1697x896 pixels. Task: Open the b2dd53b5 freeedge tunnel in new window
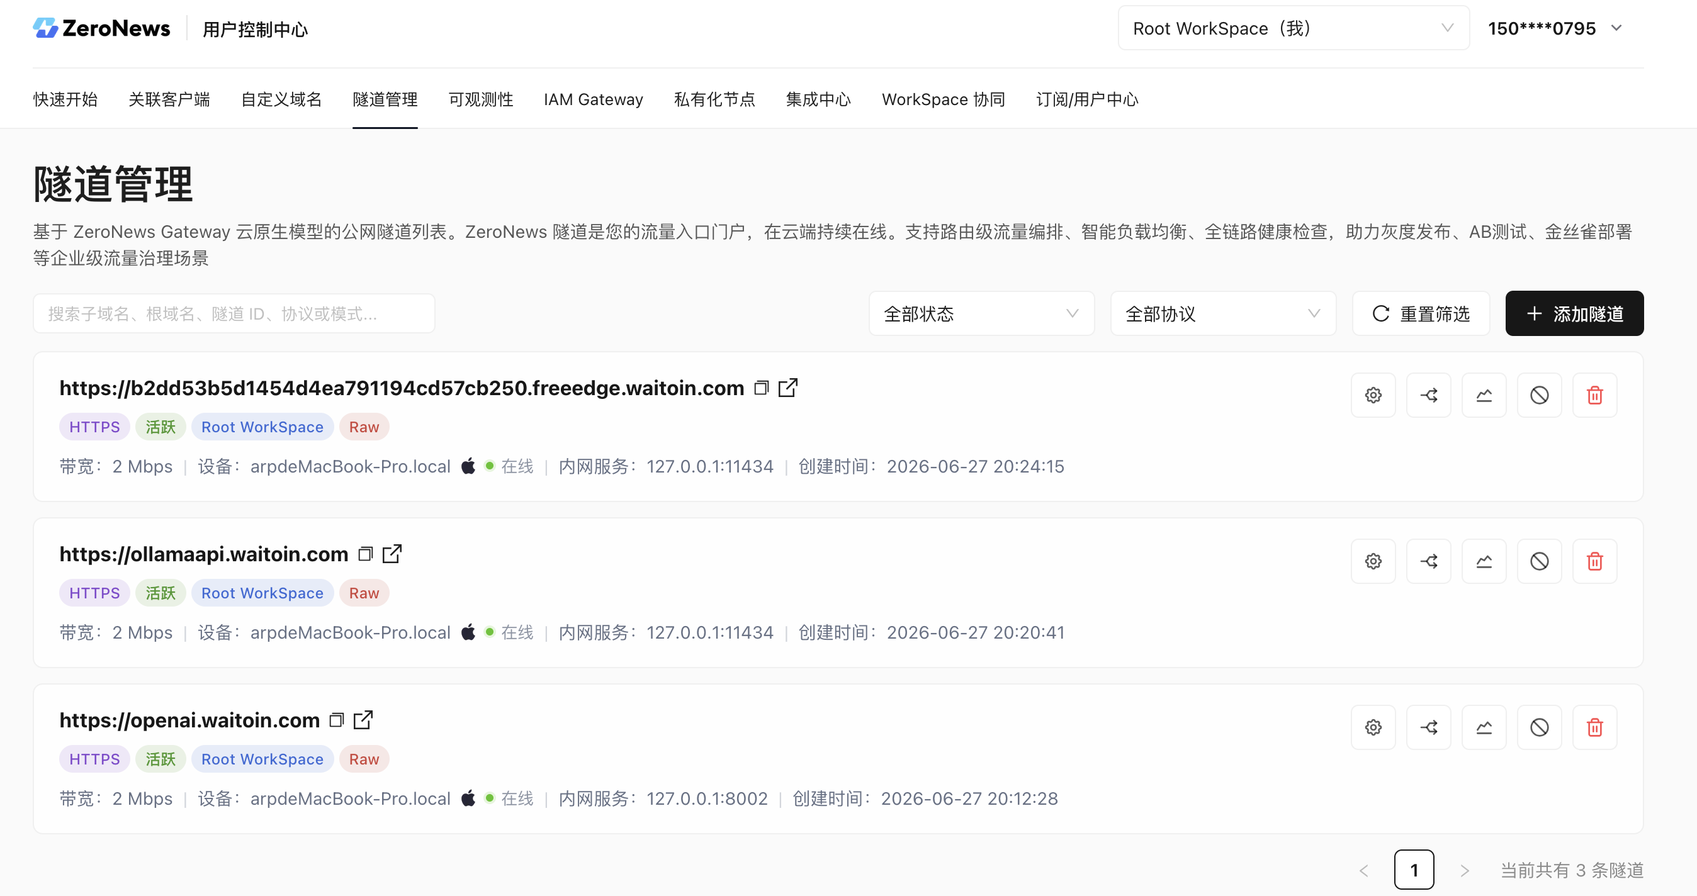point(788,388)
